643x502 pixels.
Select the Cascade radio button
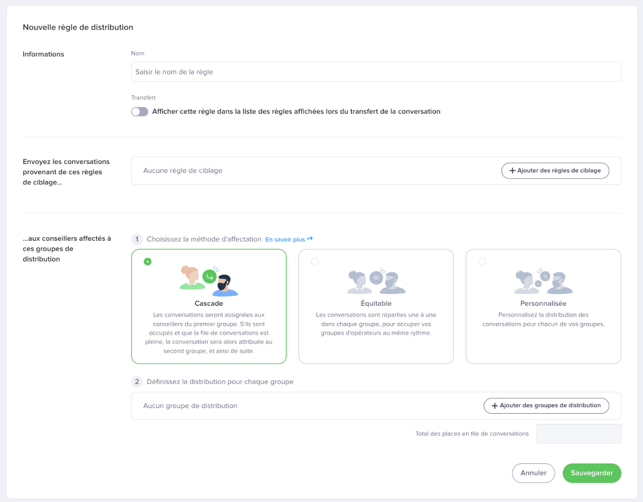[148, 262]
